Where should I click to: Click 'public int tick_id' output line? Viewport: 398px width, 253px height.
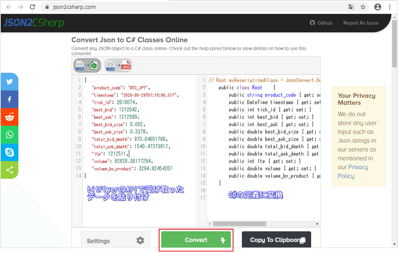pyautogui.click(x=270, y=110)
